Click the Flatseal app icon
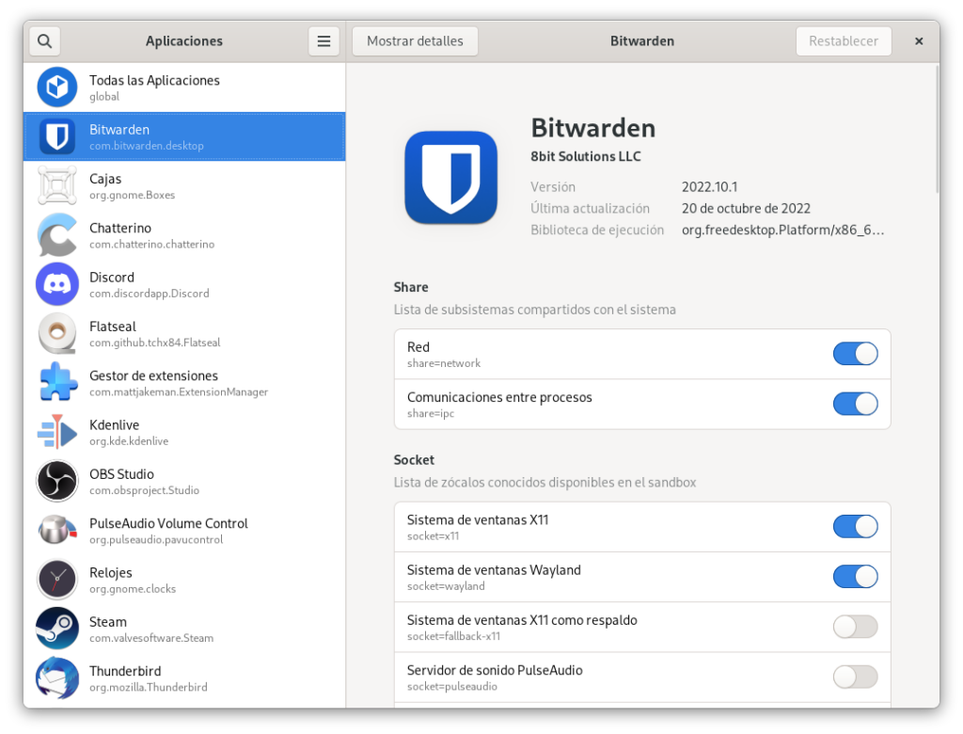The height and width of the screenshot is (734, 963). pyautogui.click(x=57, y=333)
